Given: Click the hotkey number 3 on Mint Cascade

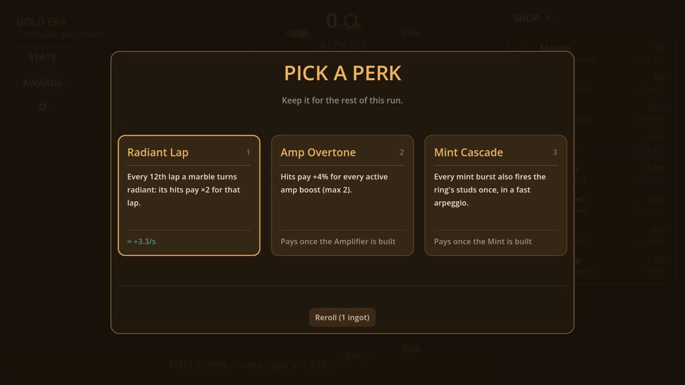Looking at the screenshot, I should click(x=555, y=152).
